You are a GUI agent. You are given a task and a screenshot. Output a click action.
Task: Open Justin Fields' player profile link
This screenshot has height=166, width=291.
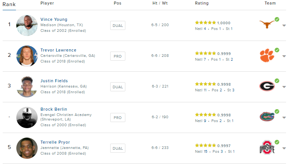point(54,81)
